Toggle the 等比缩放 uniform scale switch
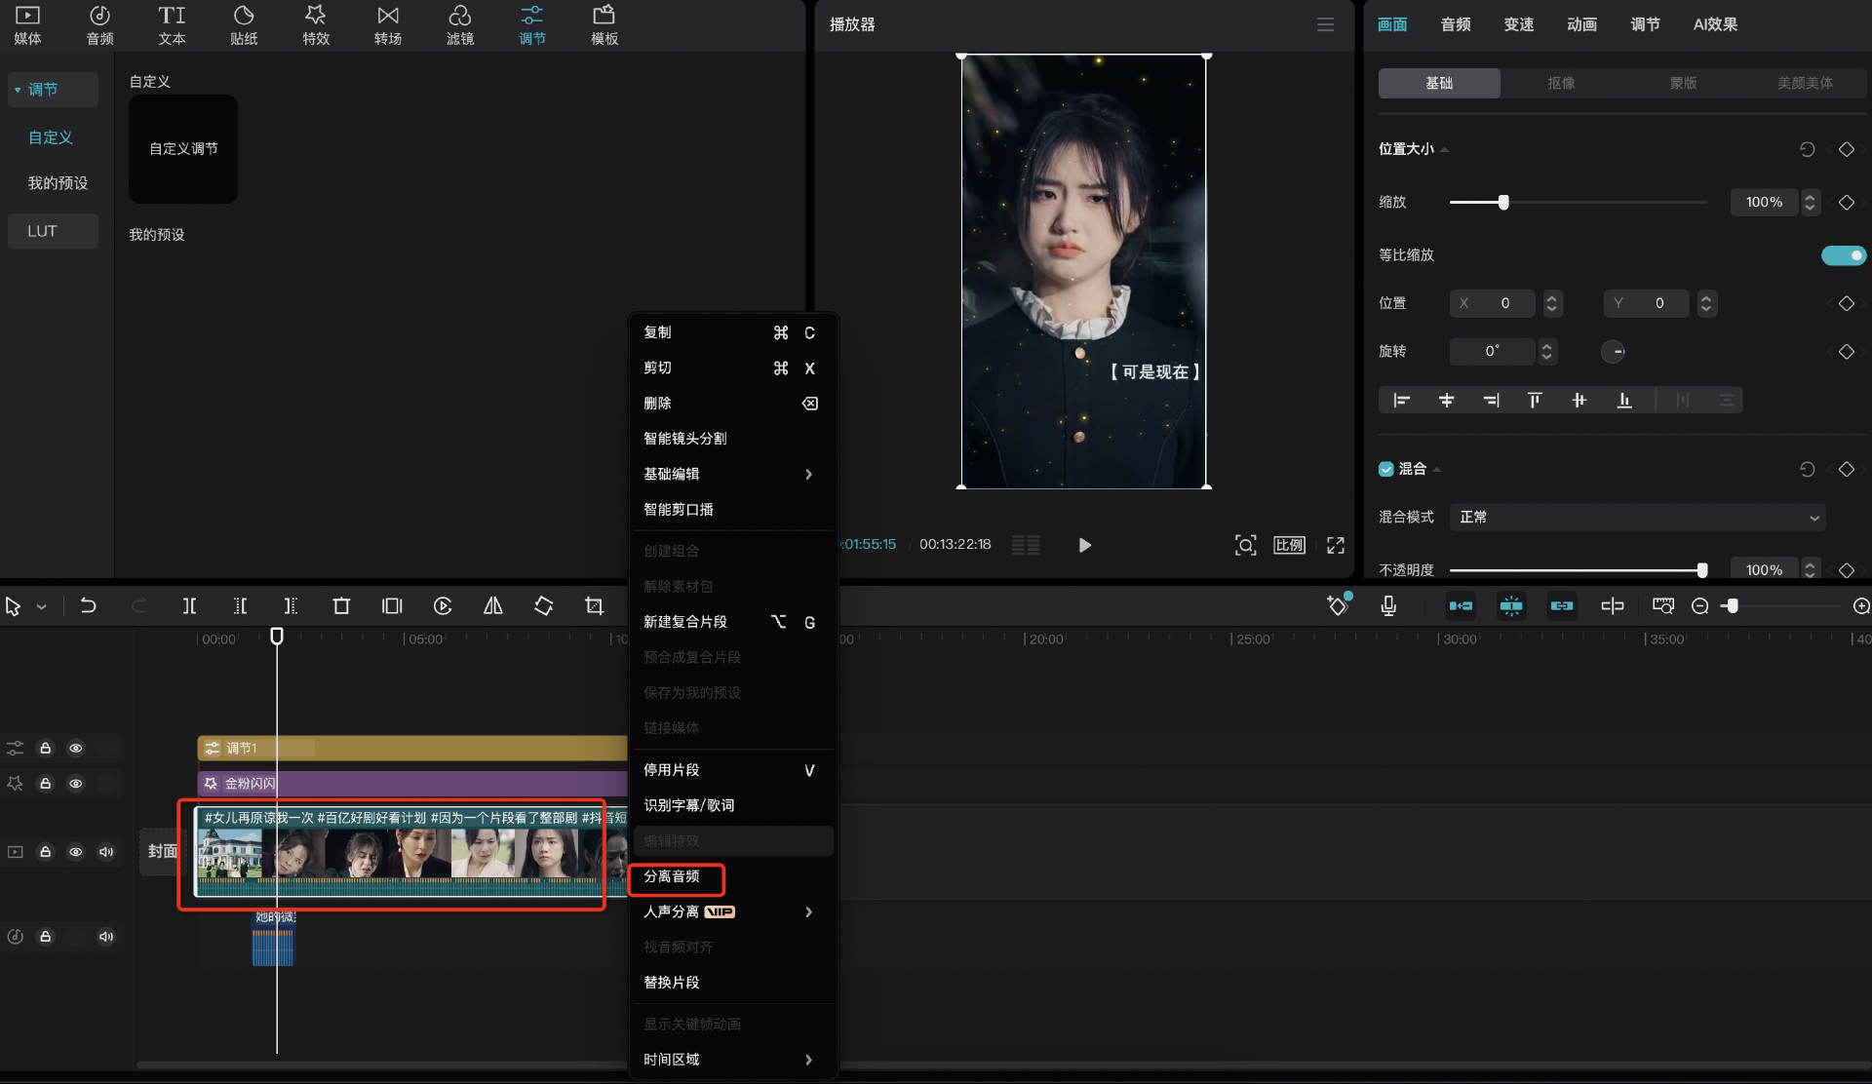1872x1084 pixels. (x=1843, y=255)
